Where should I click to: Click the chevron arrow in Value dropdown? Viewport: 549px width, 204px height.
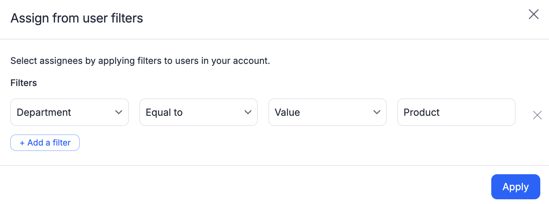point(377,112)
